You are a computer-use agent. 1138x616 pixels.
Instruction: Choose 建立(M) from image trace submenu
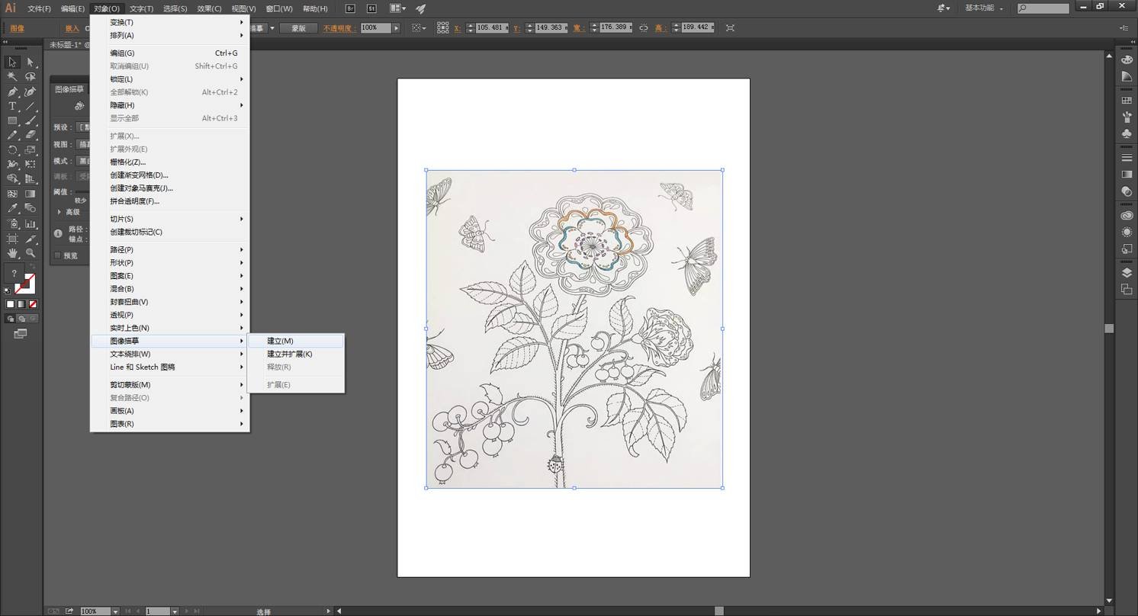[x=280, y=341]
